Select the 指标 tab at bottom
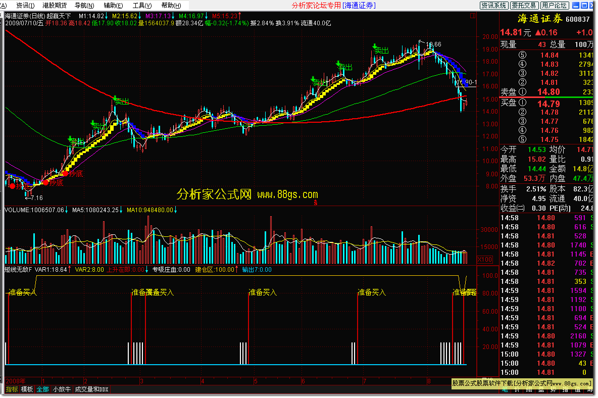Image resolution: width=598 pixels, height=398 pixels. 12,389
